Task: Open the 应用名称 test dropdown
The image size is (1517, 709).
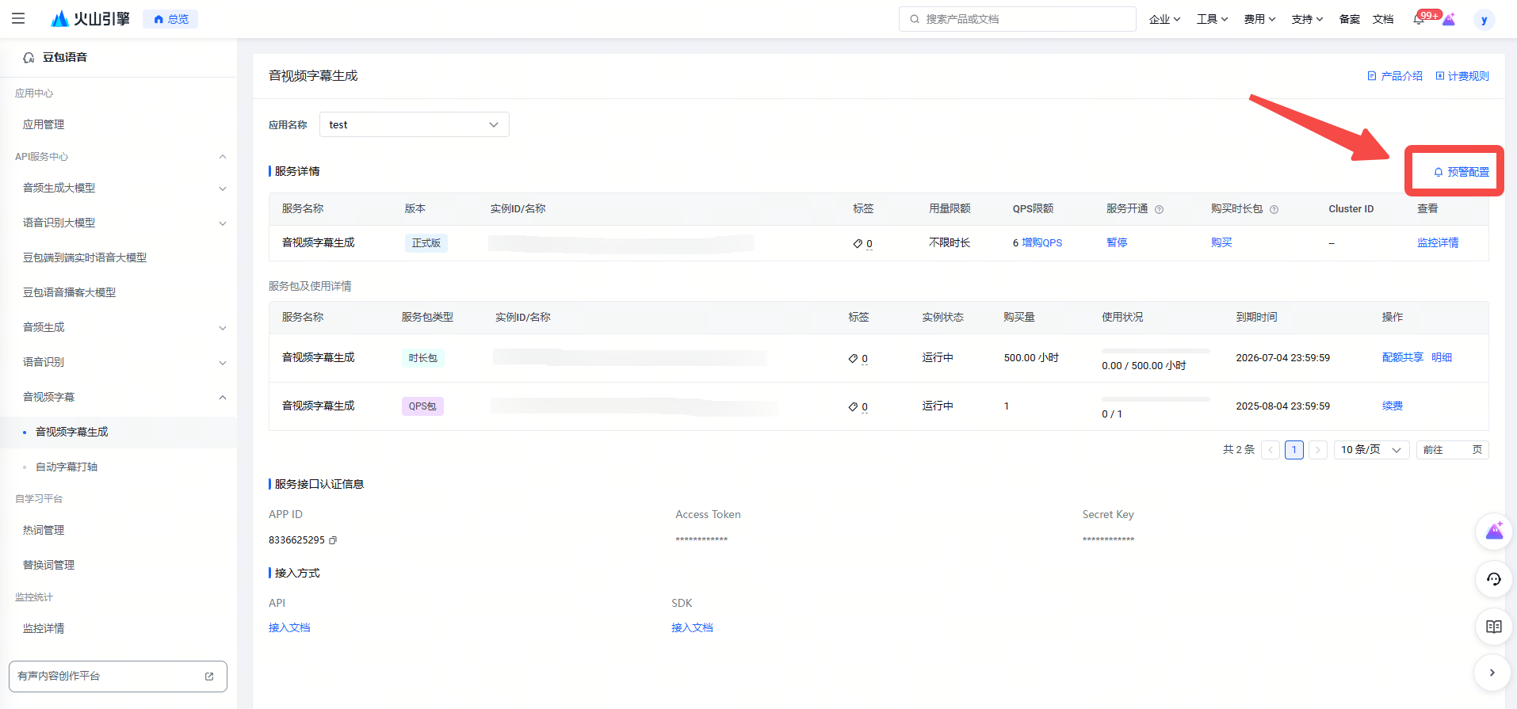Action: (414, 124)
